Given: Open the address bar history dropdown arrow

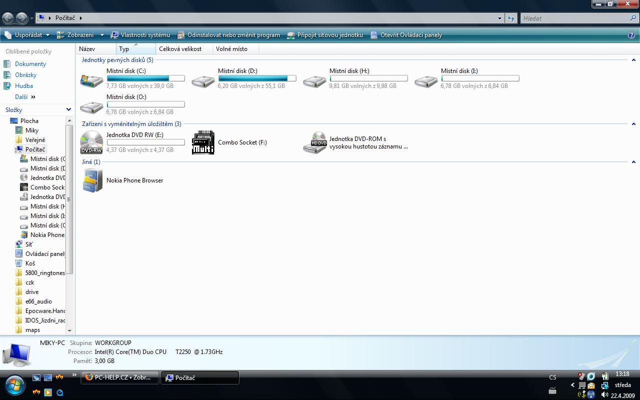Looking at the screenshot, I should [499, 18].
